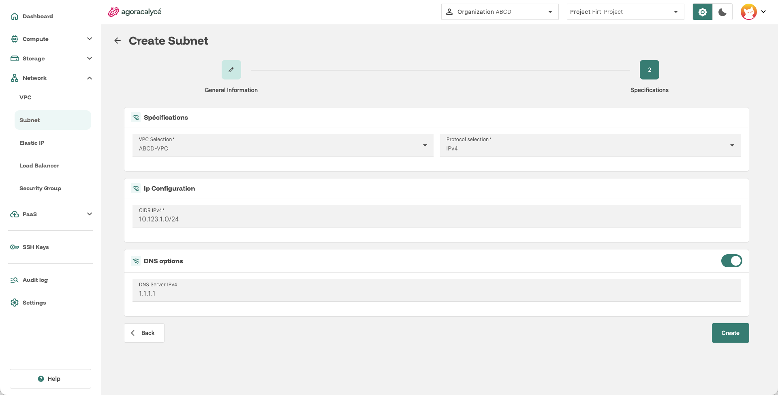Open the user account menu chevron
This screenshot has width=778, height=395.
[763, 12]
